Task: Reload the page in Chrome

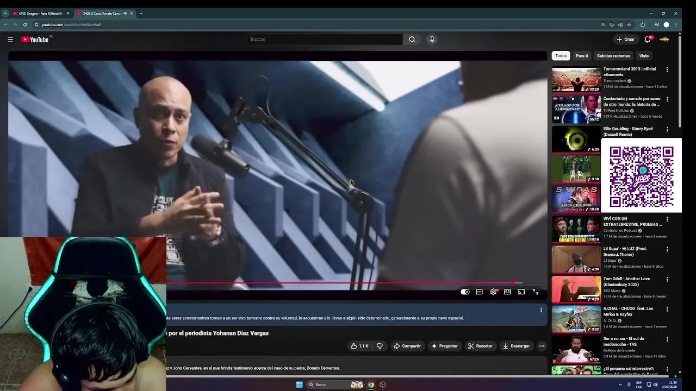Action: (x=24, y=24)
